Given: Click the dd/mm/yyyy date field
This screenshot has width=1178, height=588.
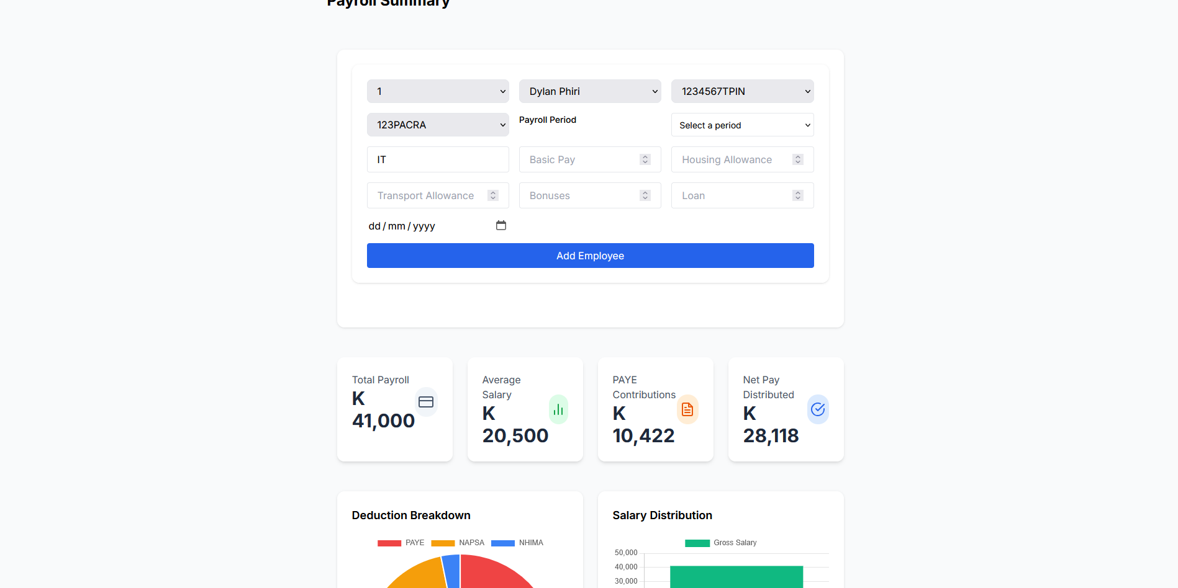Looking at the screenshot, I should point(438,226).
